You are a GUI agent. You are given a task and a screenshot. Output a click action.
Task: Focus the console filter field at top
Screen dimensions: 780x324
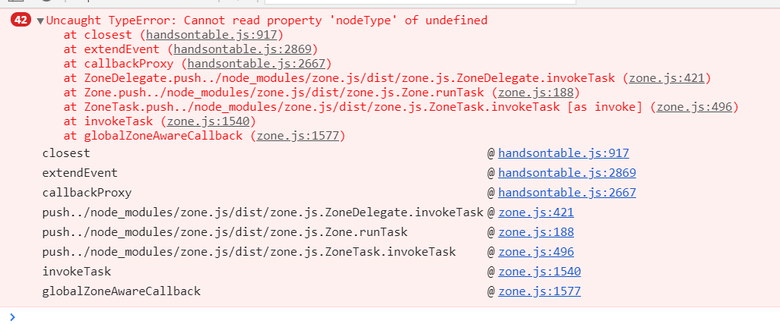pos(420,2)
